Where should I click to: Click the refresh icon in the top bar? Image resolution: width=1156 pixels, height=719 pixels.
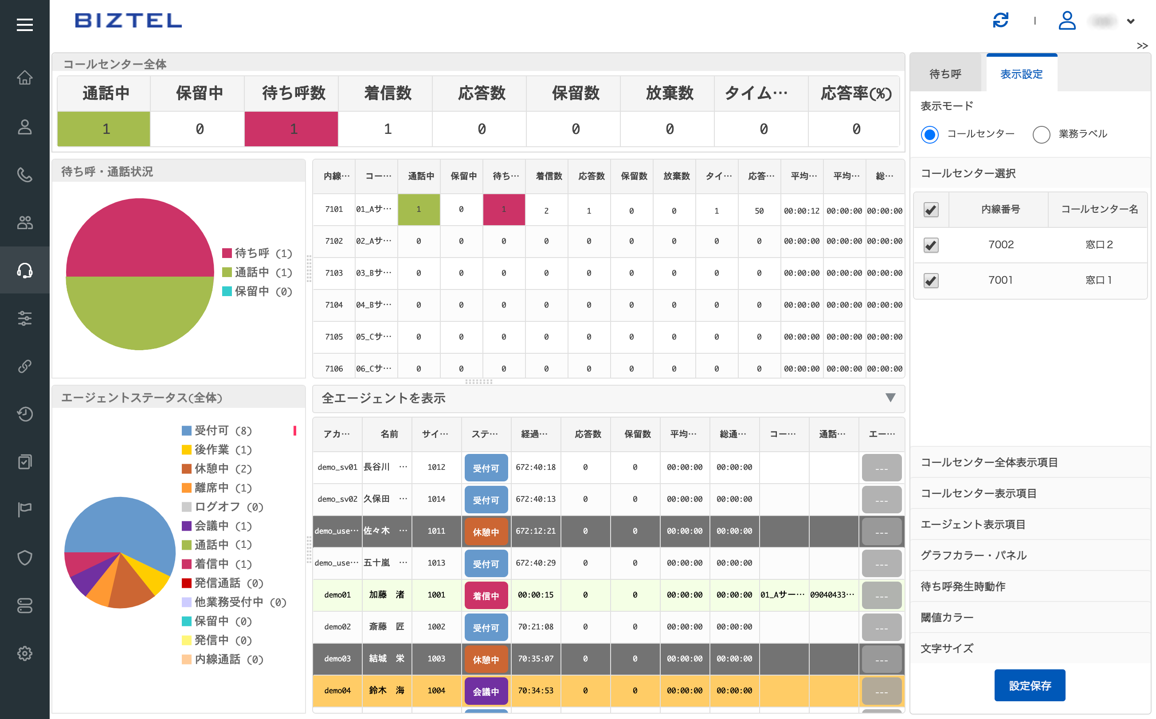[1000, 20]
